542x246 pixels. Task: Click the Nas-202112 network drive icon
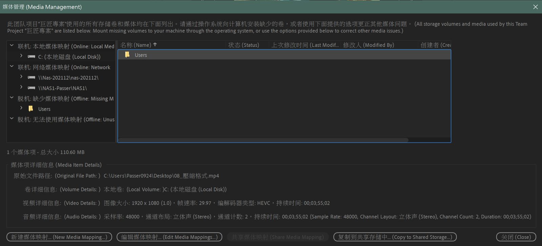tap(32, 77)
